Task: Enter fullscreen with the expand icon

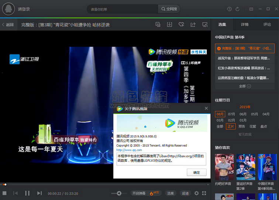Action: pos(204,193)
